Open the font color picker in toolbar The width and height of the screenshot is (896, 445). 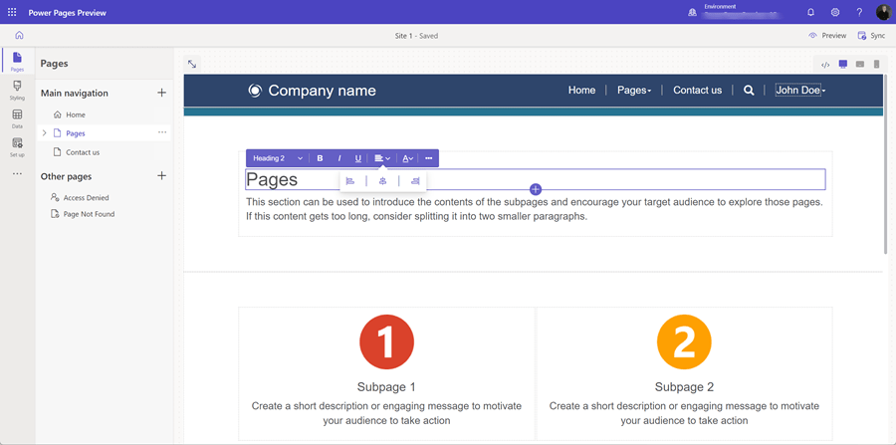click(x=408, y=158)
